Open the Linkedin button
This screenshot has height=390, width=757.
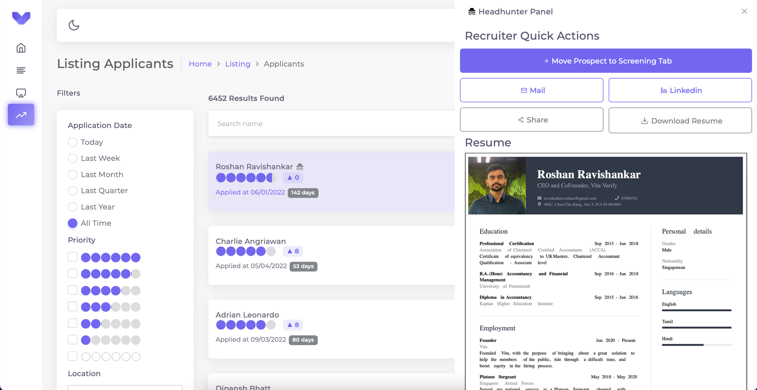click(x=680, y=90)
